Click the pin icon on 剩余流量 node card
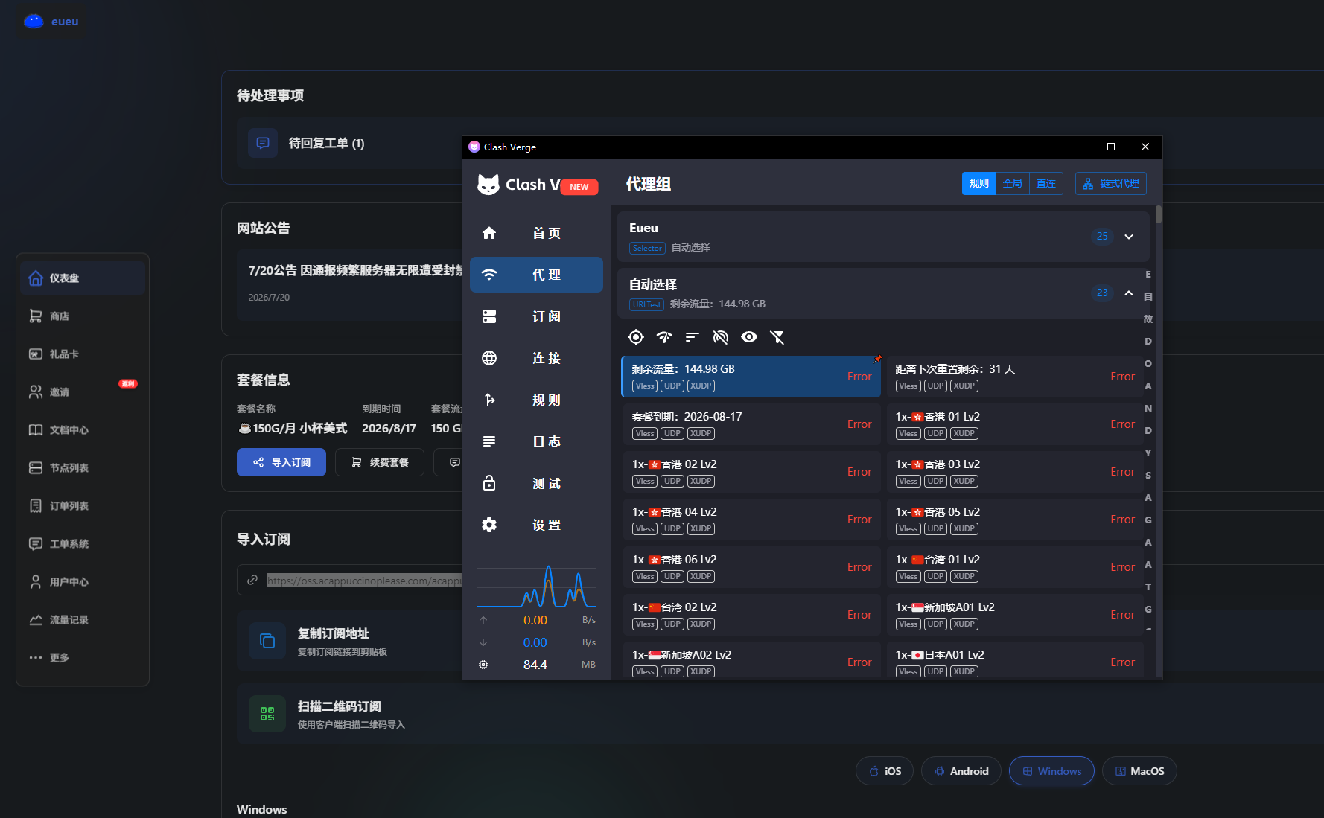The width and height of the screenshot is (1324, 818). pos(877,360)
